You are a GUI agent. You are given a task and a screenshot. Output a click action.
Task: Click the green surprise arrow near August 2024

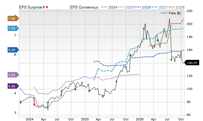pos(62,93)
